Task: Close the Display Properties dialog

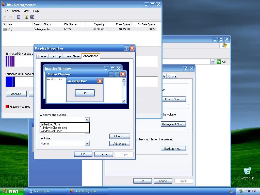Action: (132, 48)
